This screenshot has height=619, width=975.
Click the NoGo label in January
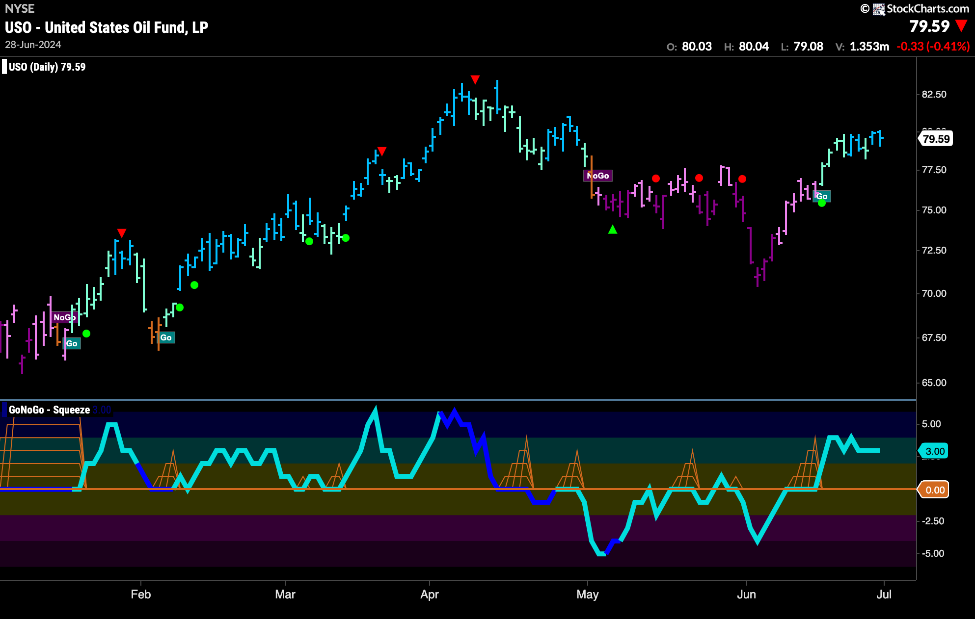click(64, 317)
